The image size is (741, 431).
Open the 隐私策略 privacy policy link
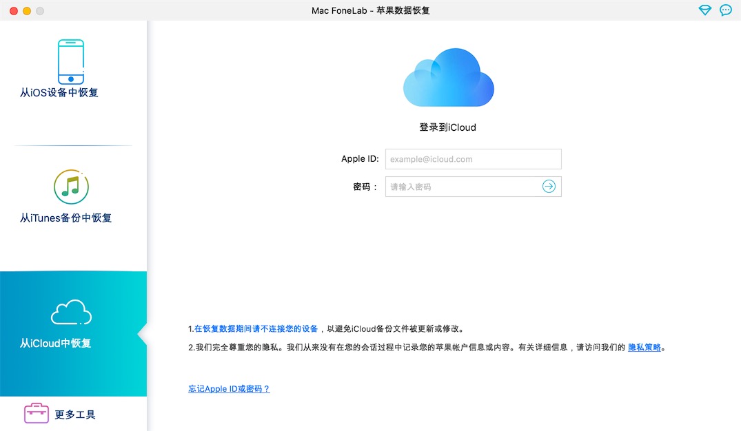(644, 348)
